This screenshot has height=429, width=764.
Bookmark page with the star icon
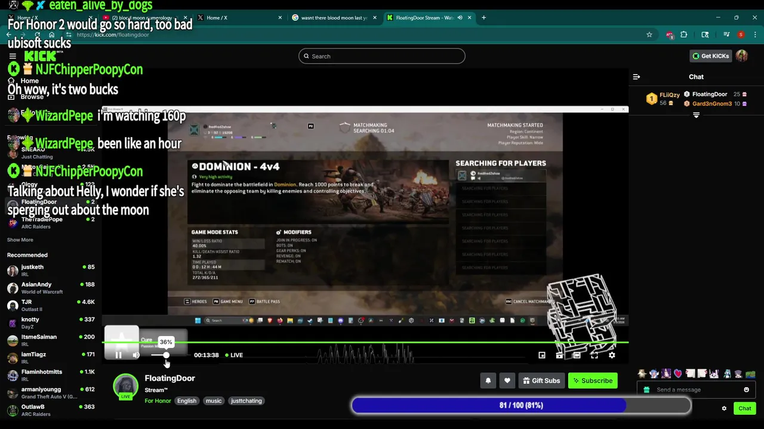coord(649,35)
